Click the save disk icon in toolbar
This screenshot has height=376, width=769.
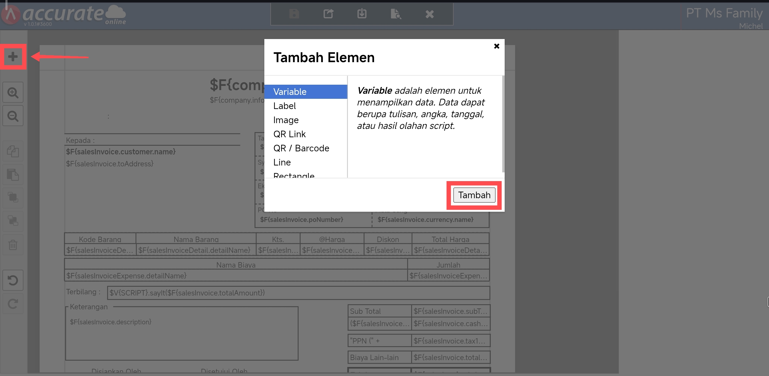(294, 14)
